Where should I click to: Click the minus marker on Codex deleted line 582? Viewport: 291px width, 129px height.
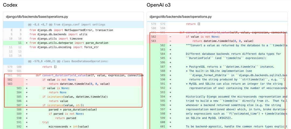[x=27, y=80]
